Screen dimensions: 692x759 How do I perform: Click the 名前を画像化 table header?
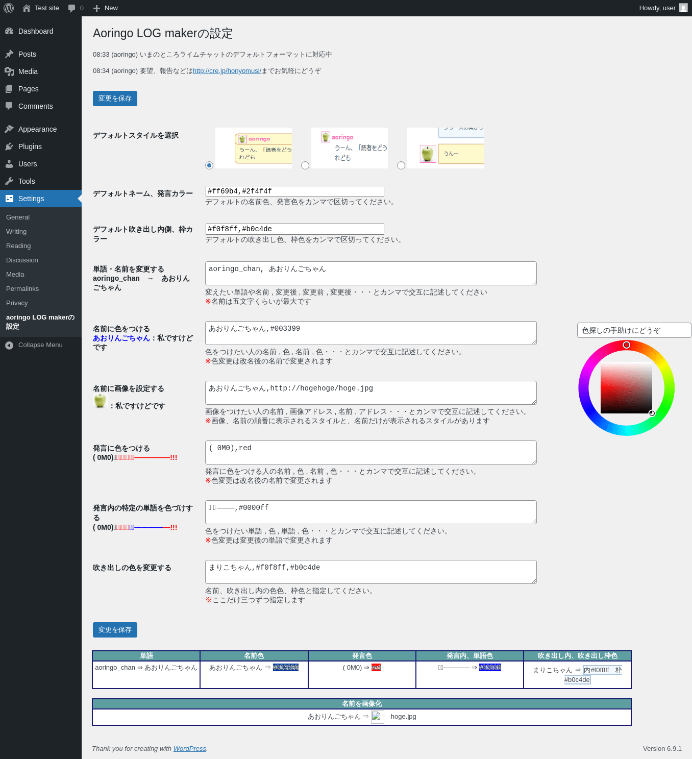(x=362, y=704)
